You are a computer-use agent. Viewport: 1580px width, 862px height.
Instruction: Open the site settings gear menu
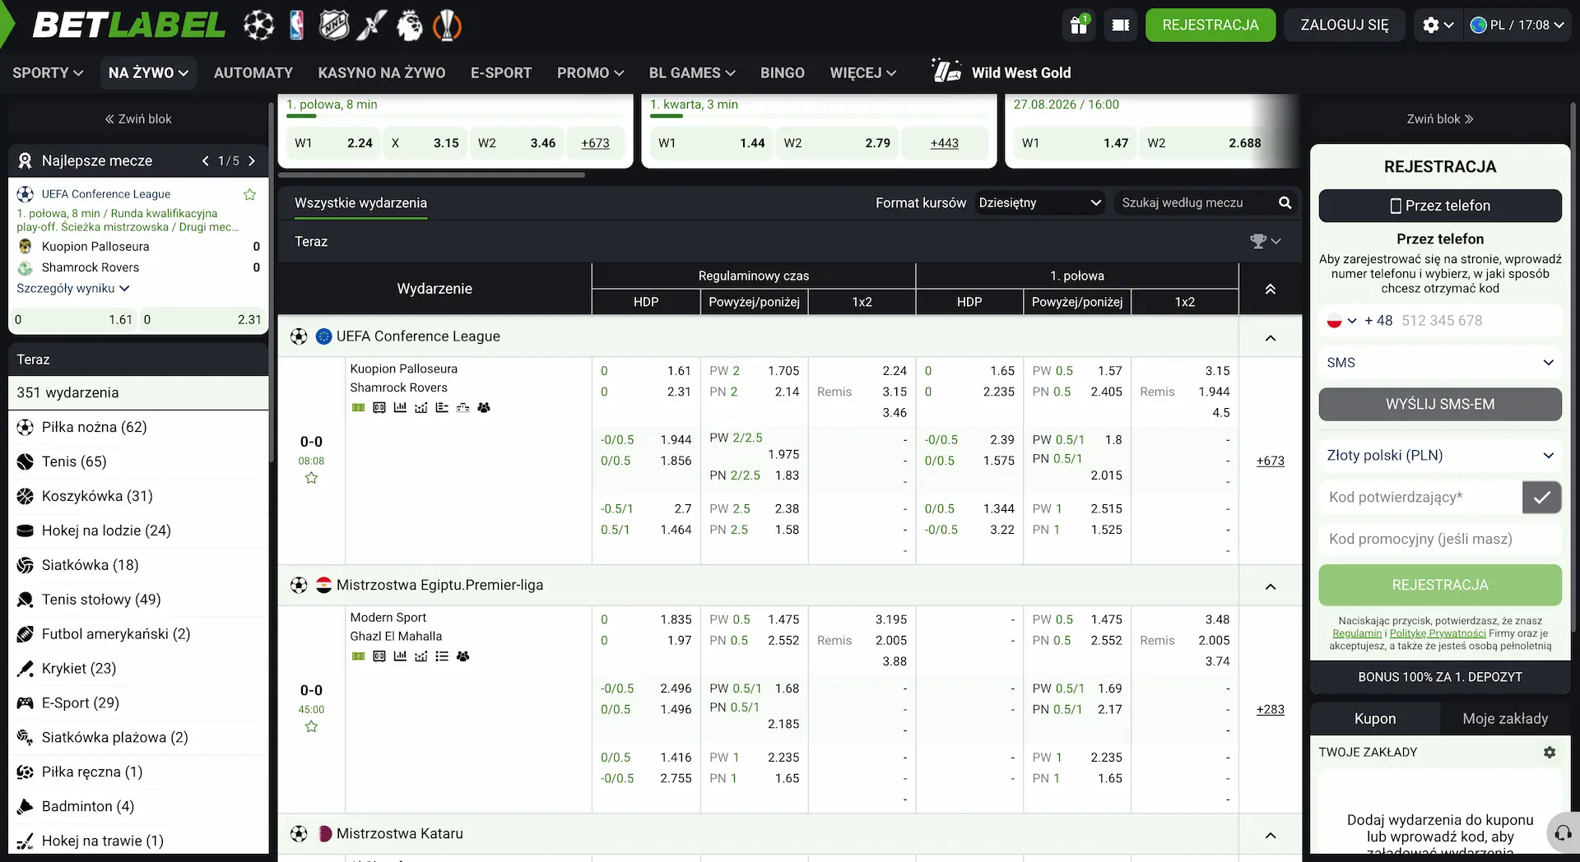(x=1438, y=25)
